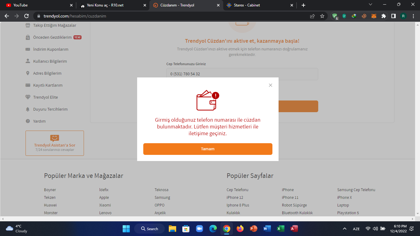Image resolution: width=420 pixels, height=236 pixels.
Task: Switch to the Starex - Cabinet tab
Action: point(260,5)
